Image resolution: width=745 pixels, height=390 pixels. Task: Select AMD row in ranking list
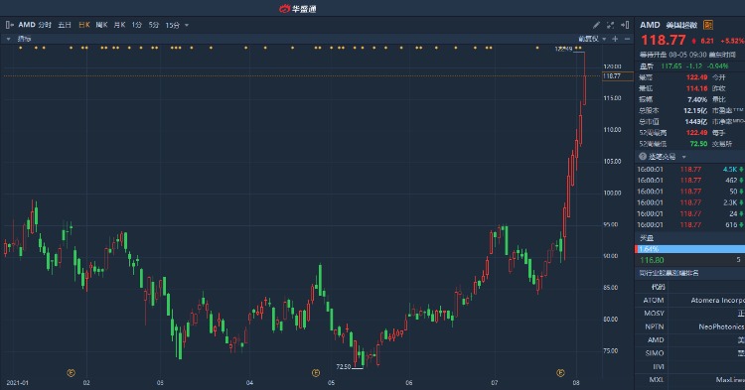(690, 340)
